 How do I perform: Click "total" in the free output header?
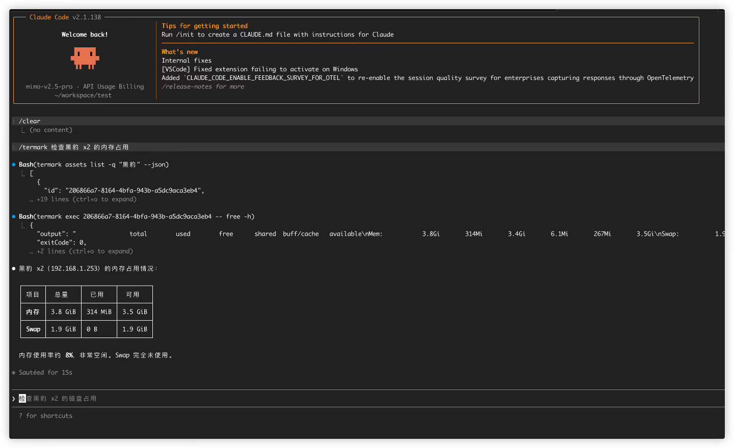[138, 234]
